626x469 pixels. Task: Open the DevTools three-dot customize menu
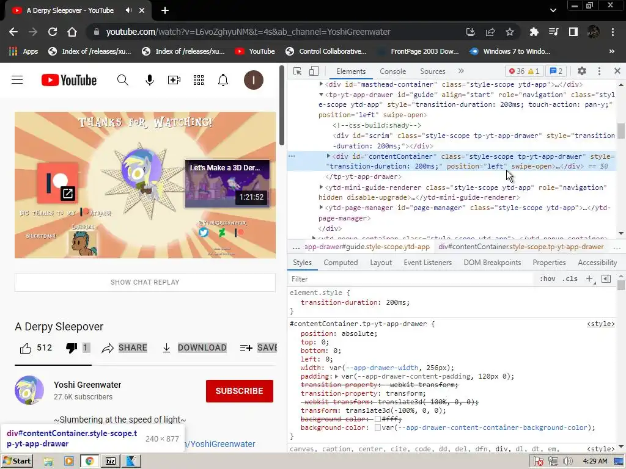[x=599, y=71]
